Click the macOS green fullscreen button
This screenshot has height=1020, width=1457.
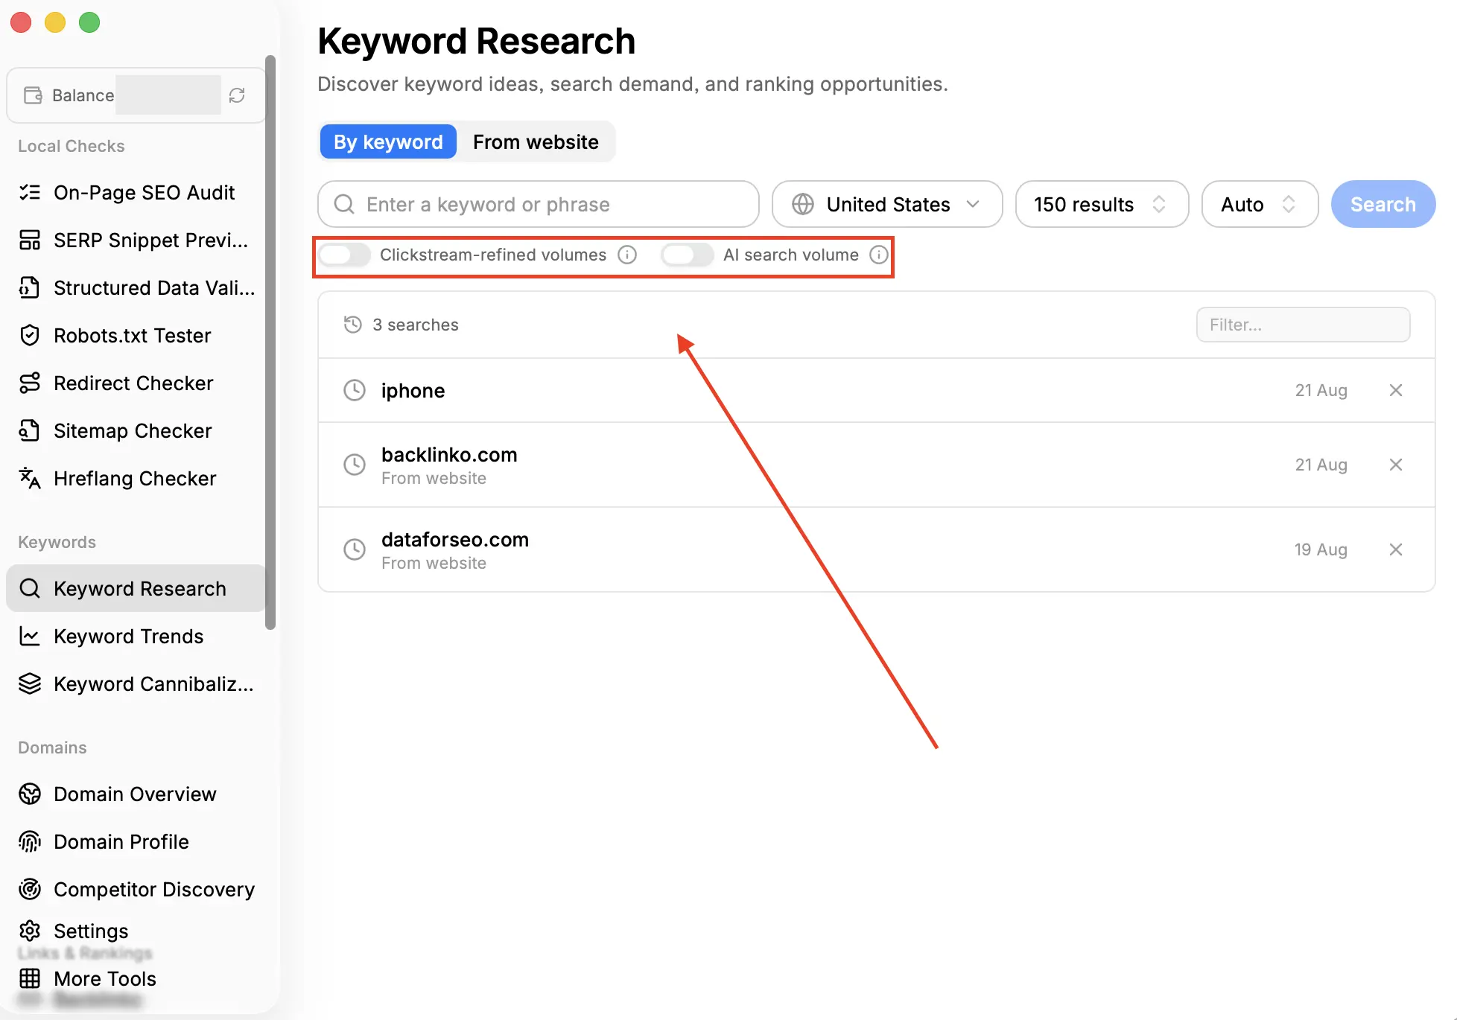tap(89, 22)
